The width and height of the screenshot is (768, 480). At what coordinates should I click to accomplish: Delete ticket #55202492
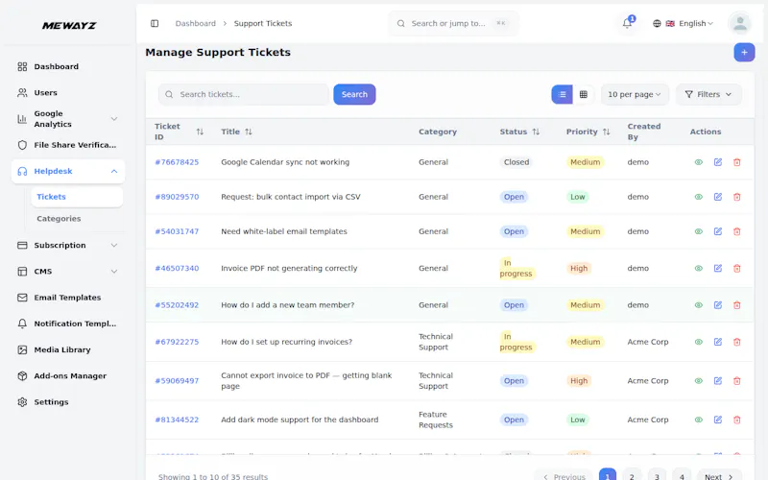[736, 305]
